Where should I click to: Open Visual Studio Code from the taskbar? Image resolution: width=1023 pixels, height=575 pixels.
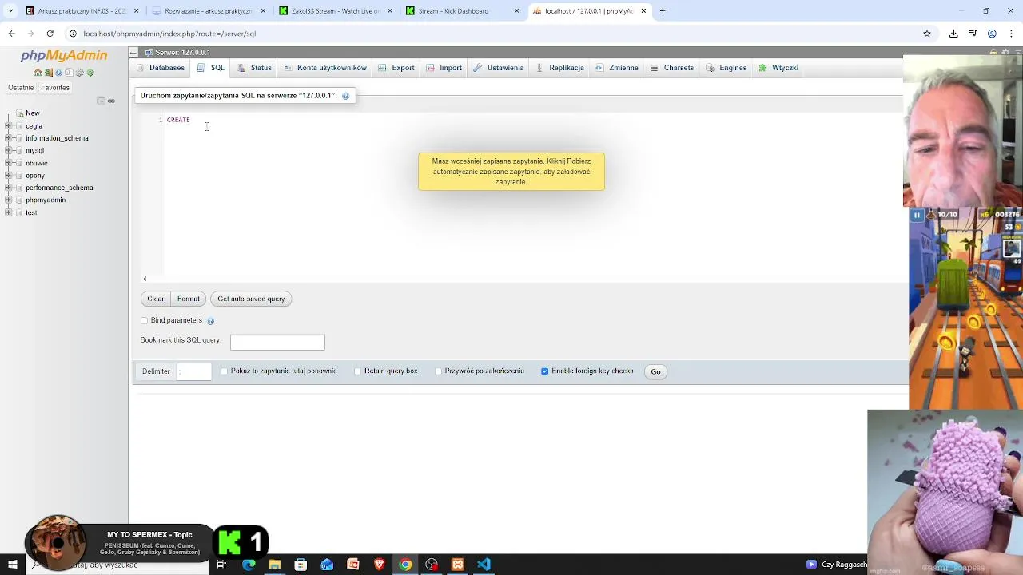point(484,565)
